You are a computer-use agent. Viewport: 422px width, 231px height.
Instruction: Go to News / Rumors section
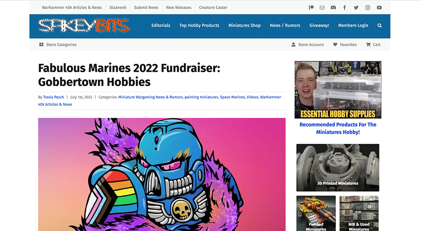coord(285,25)
